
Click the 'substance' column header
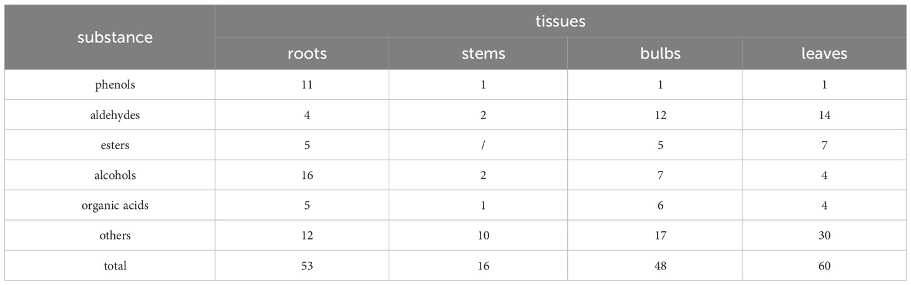coord(115,37)
